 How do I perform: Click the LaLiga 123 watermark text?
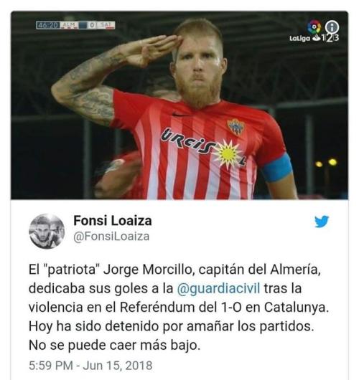(x=314, y=38)
